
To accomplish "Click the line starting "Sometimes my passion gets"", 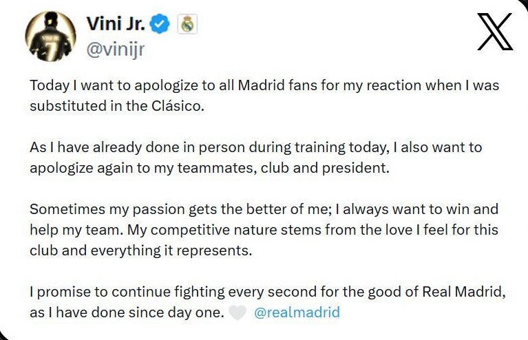I will tap(264, 209).
